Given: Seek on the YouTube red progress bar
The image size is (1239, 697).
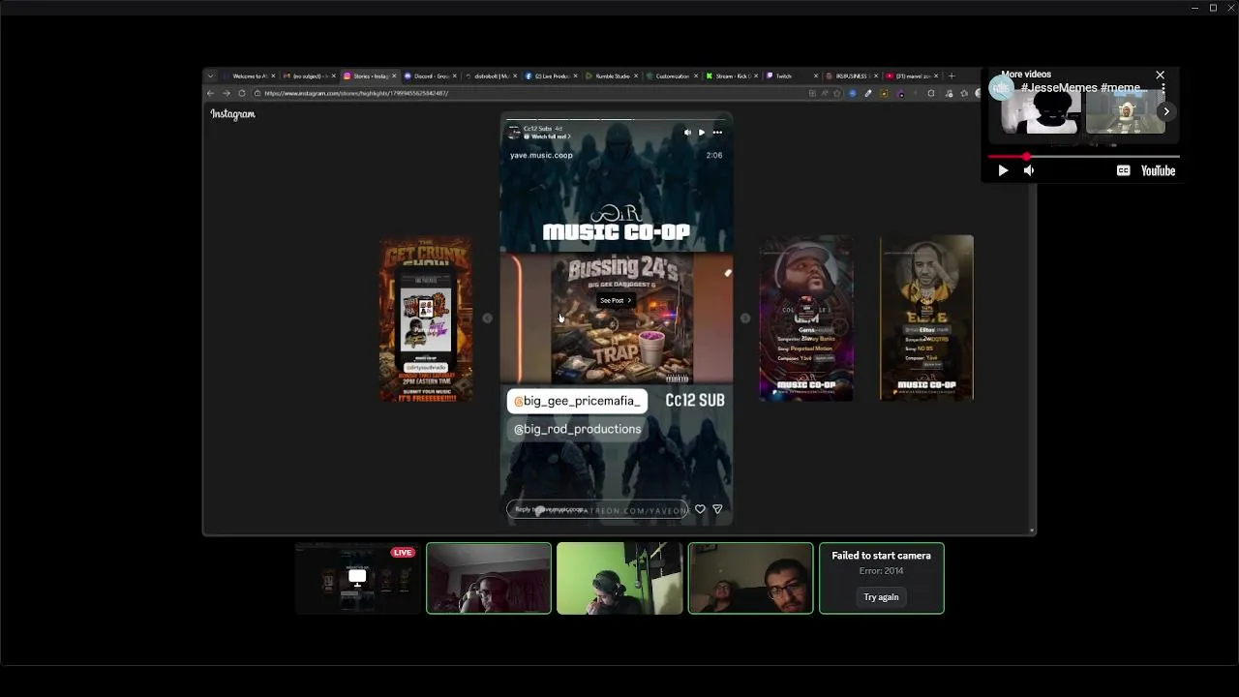Looking at the screenshot, I should tap(1083, 157).
